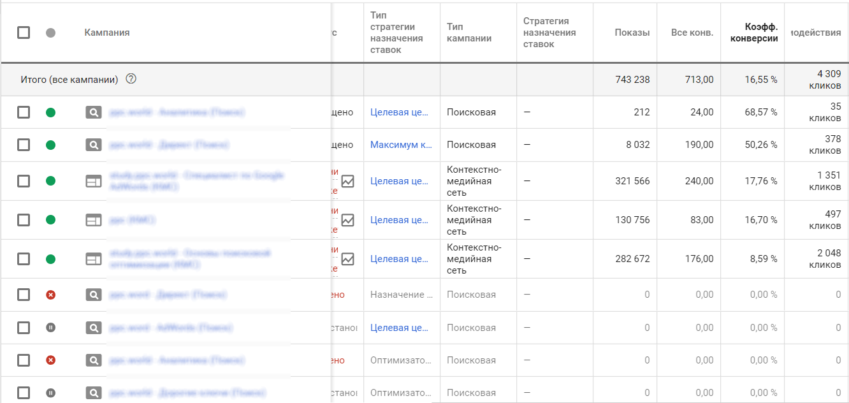Click grey status dot in the table header

[51, 33]
